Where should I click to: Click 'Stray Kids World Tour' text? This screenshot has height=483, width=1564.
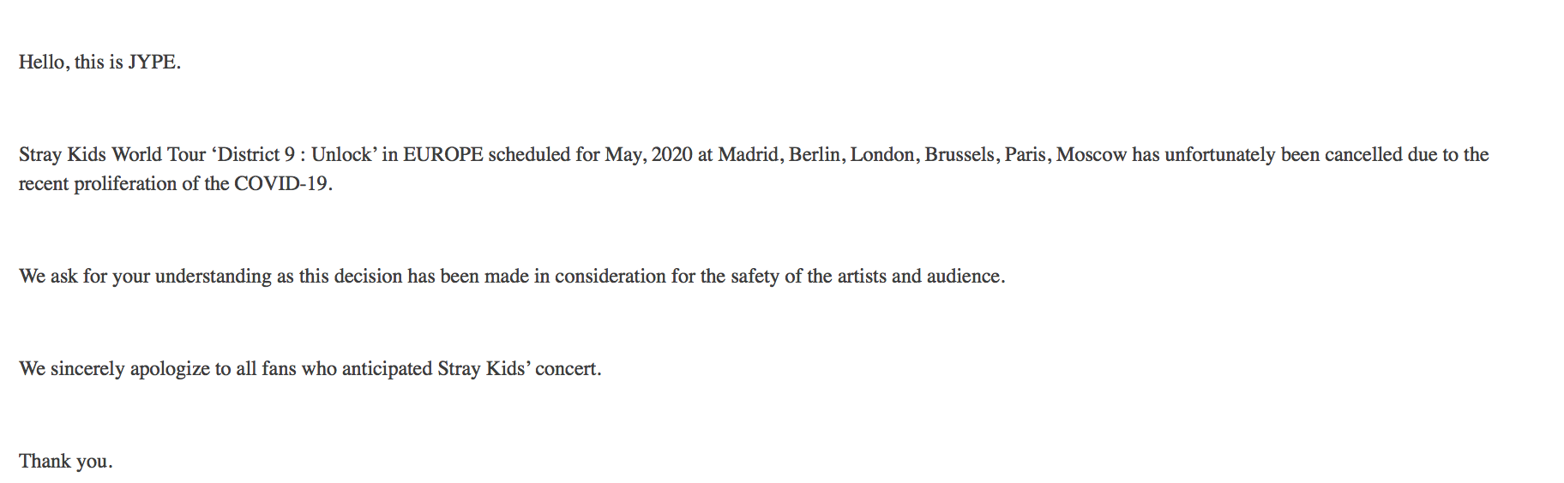click(112, 155)
